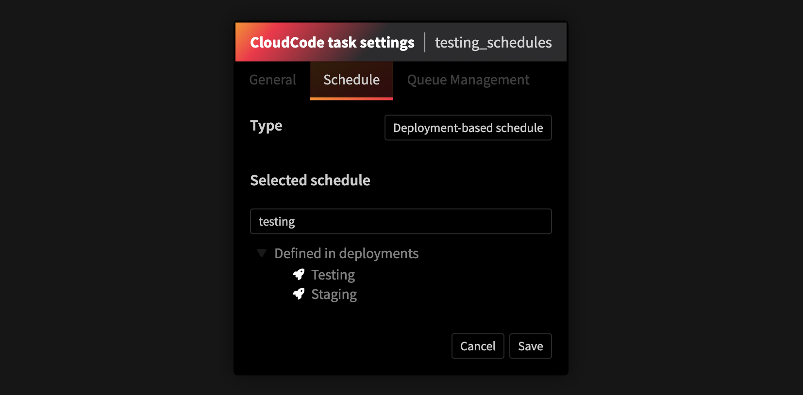803x395 pixels.
Task: Click the selected schedule field showing testing
Action: tap(401, 221)
